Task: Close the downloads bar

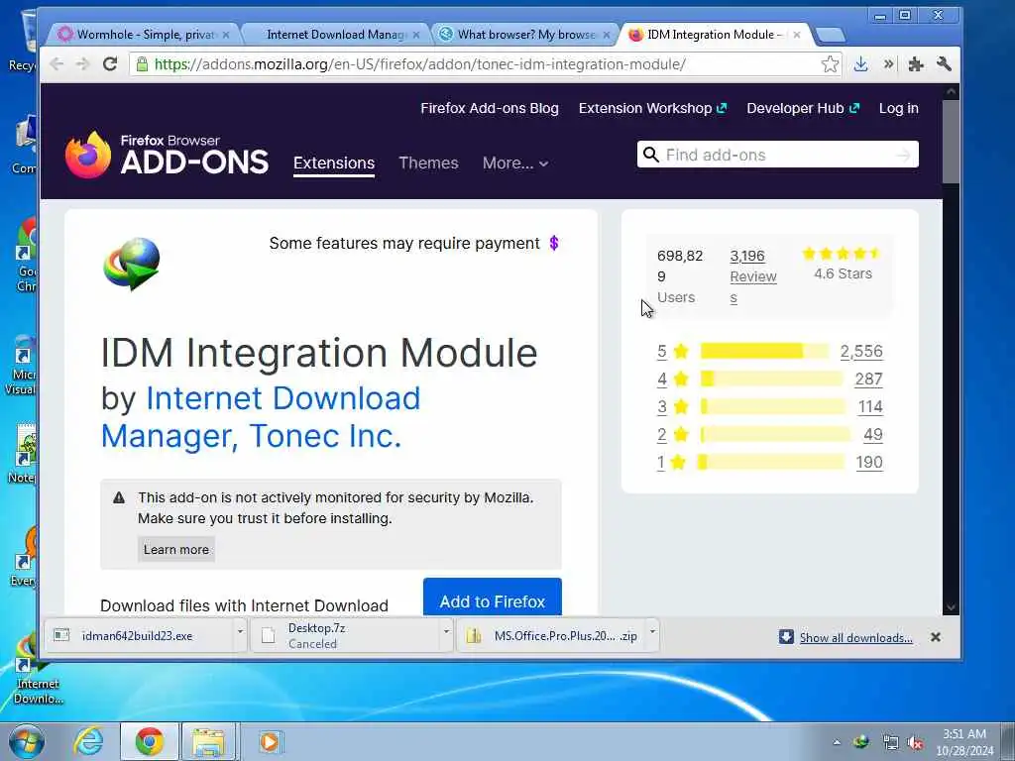Action: (936, 637)
